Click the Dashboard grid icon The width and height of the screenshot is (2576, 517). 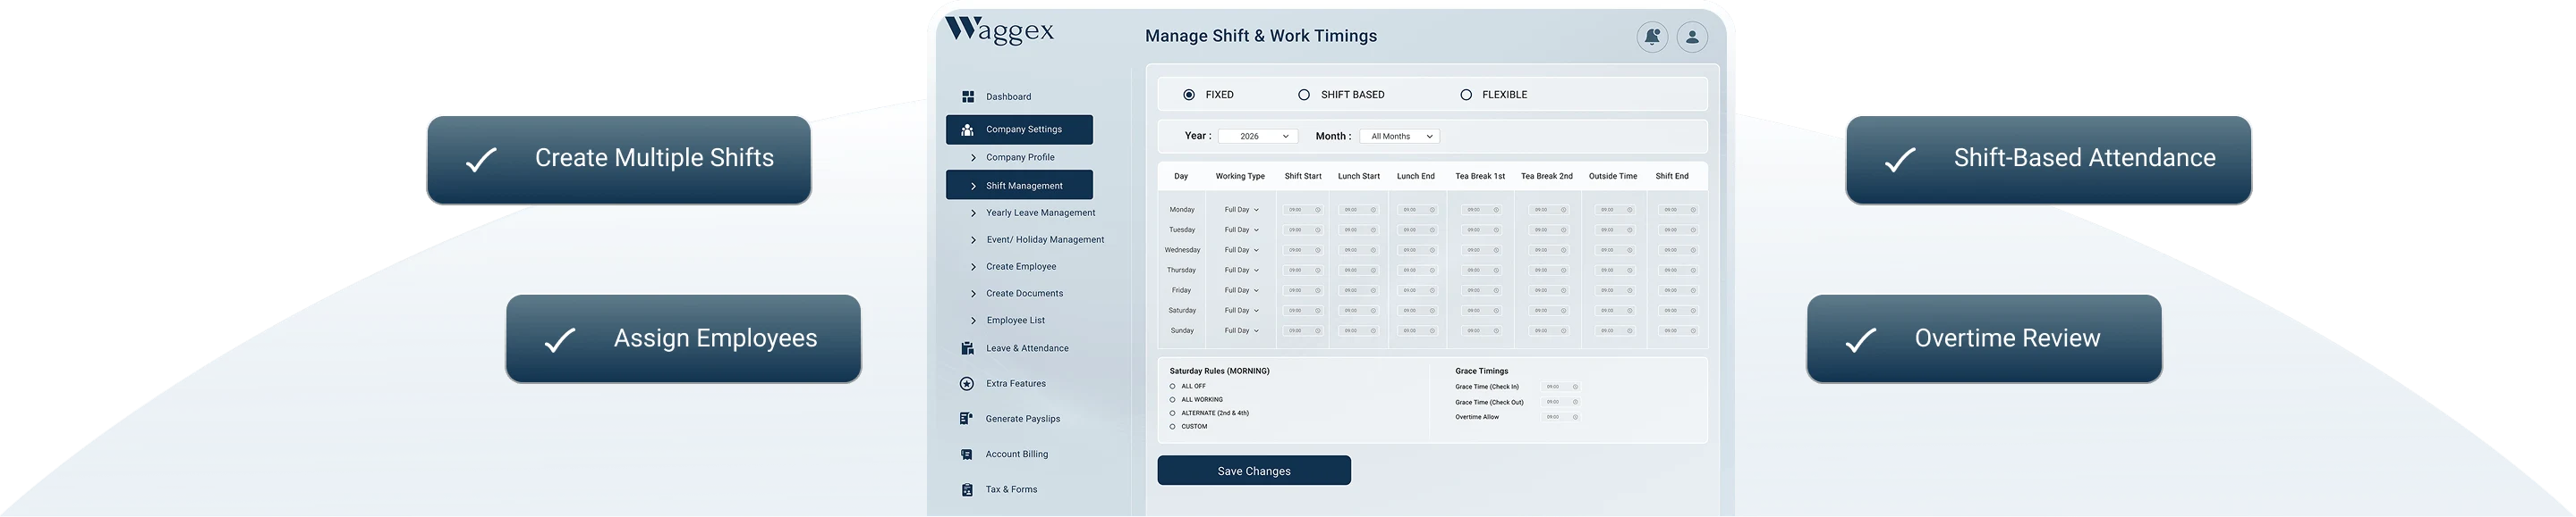pyautogui.click(x=967, y=96)
